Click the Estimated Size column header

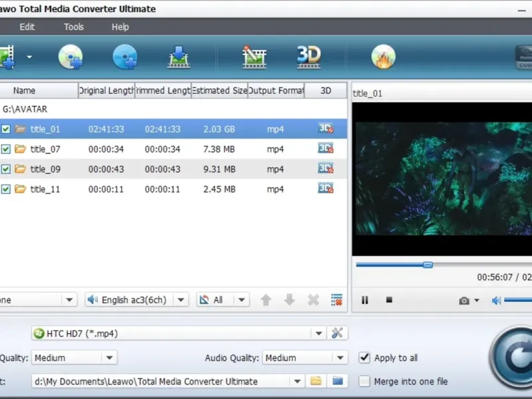click(219, 90)
